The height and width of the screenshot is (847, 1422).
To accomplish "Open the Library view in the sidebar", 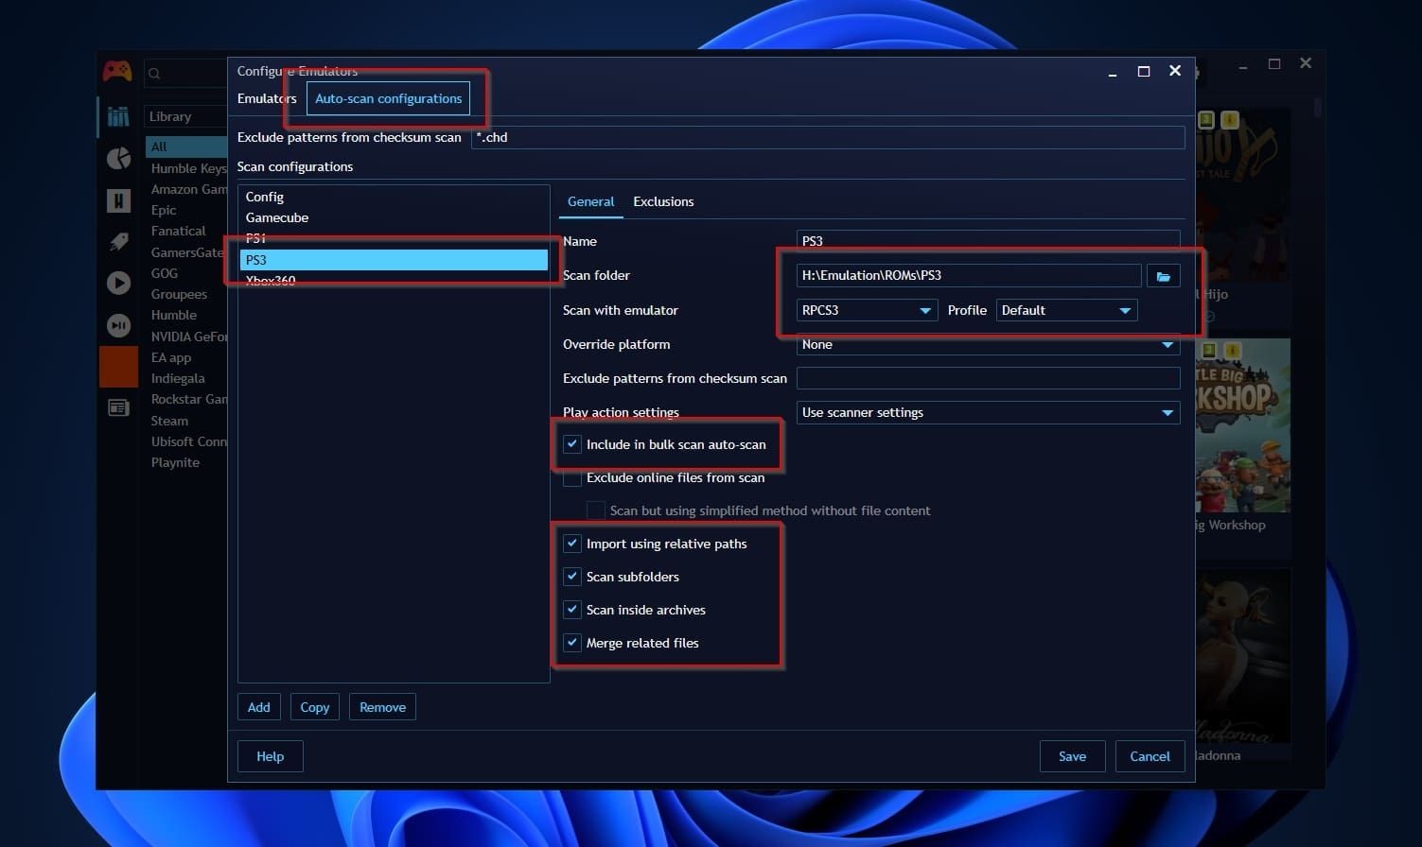I will 118,116.
